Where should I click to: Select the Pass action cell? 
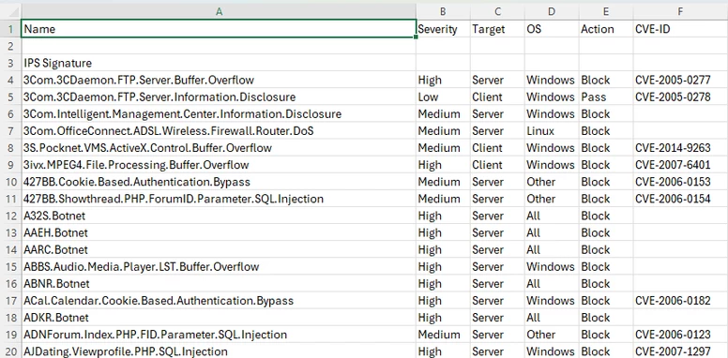click(x=606, y=97)
